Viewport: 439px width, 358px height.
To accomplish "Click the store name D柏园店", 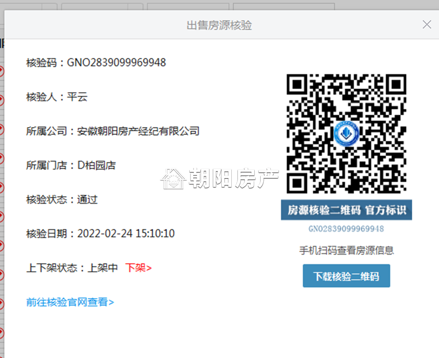I will [96, 165].
